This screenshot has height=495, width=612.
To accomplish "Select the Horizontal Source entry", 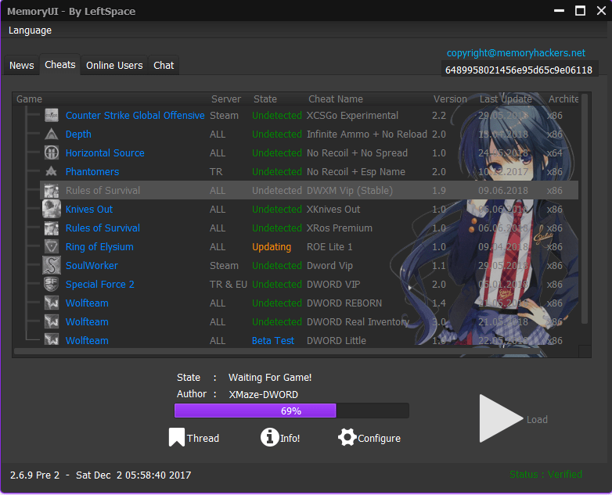I will [x=105, y=153].
